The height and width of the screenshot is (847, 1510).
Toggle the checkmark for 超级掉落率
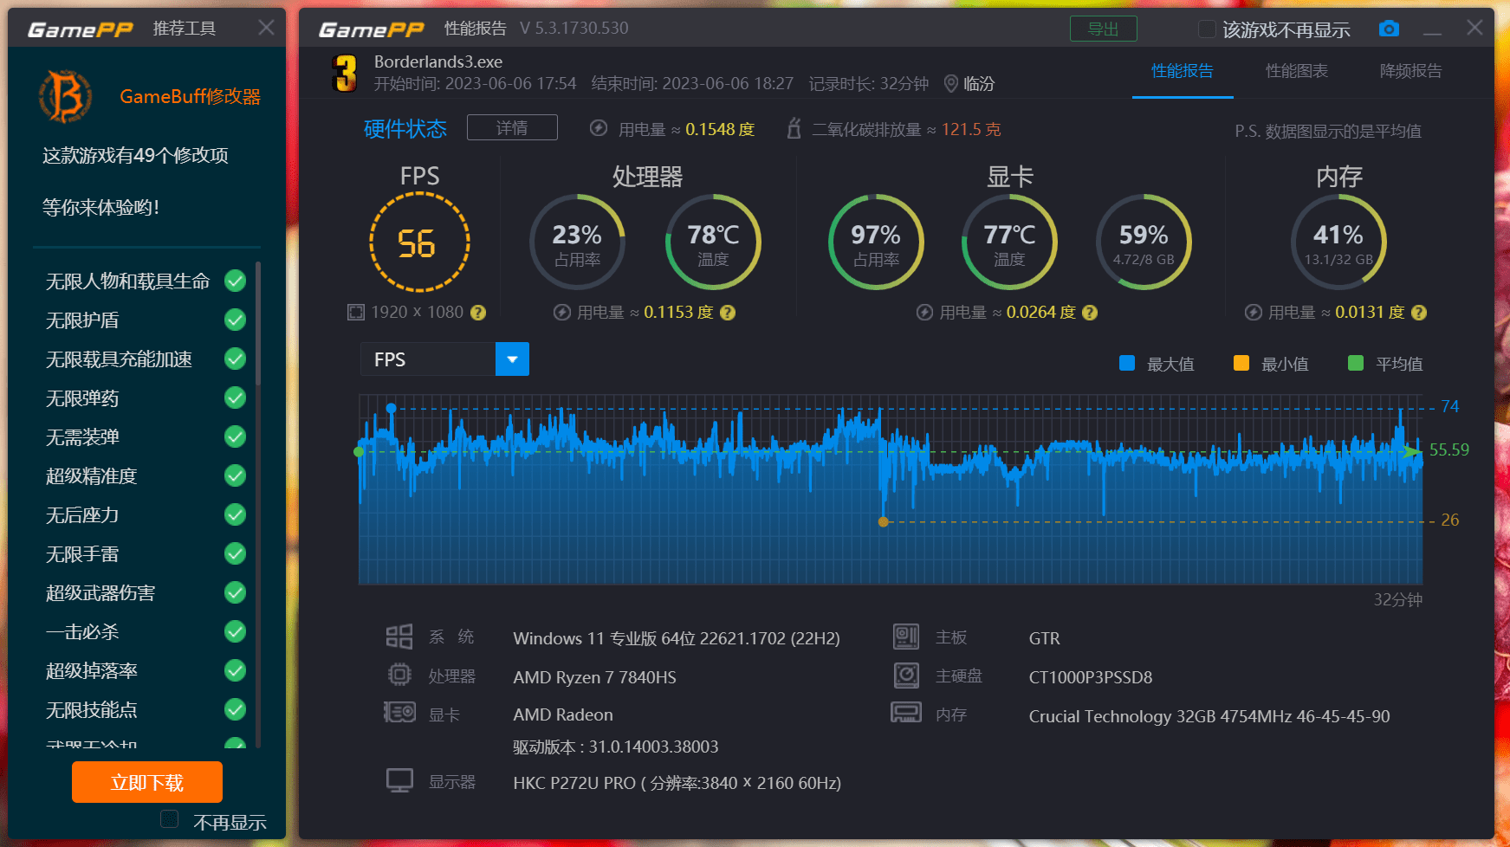235,670
